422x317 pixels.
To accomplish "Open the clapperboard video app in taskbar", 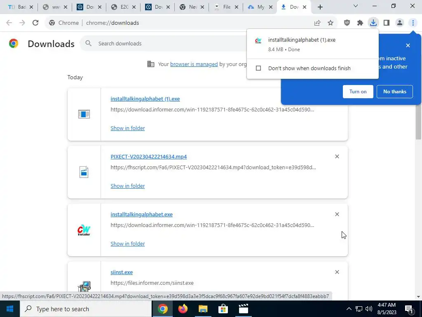I will point(243,309).
